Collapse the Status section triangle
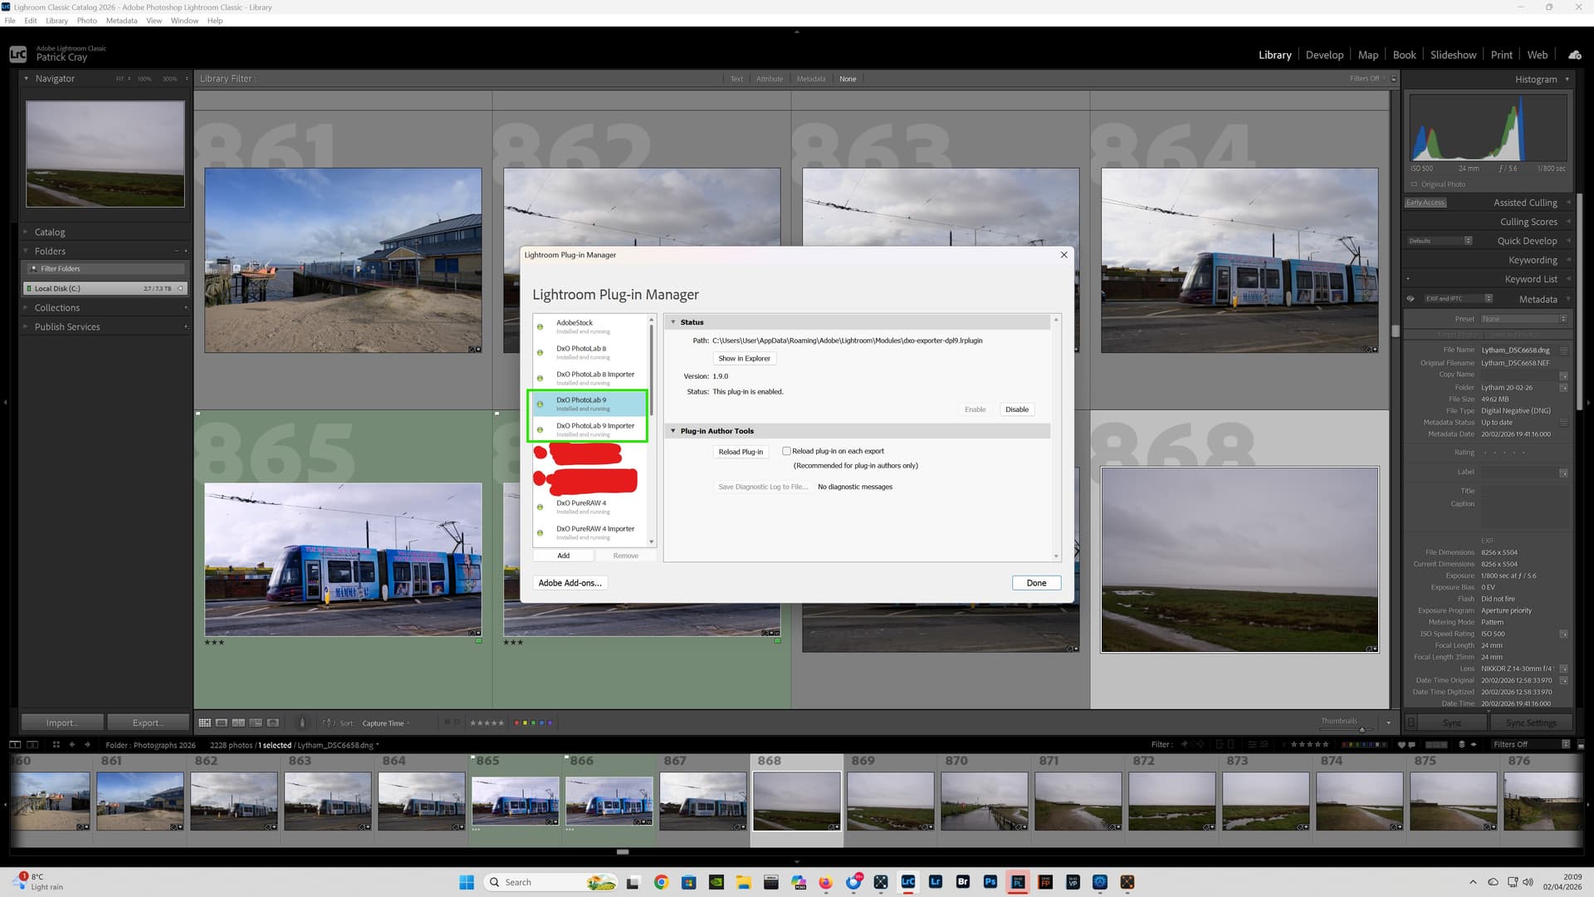 coord(673,322)
